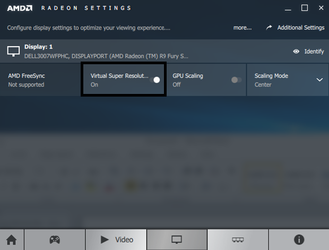
Task: Click the Virtual Super Resolution On status
Action: (94, 84)
